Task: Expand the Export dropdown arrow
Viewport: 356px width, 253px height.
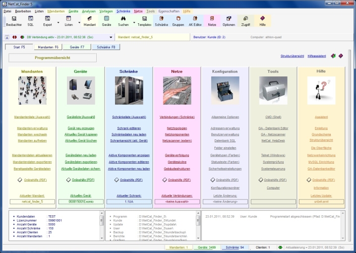Action: [x=58, y=22]
